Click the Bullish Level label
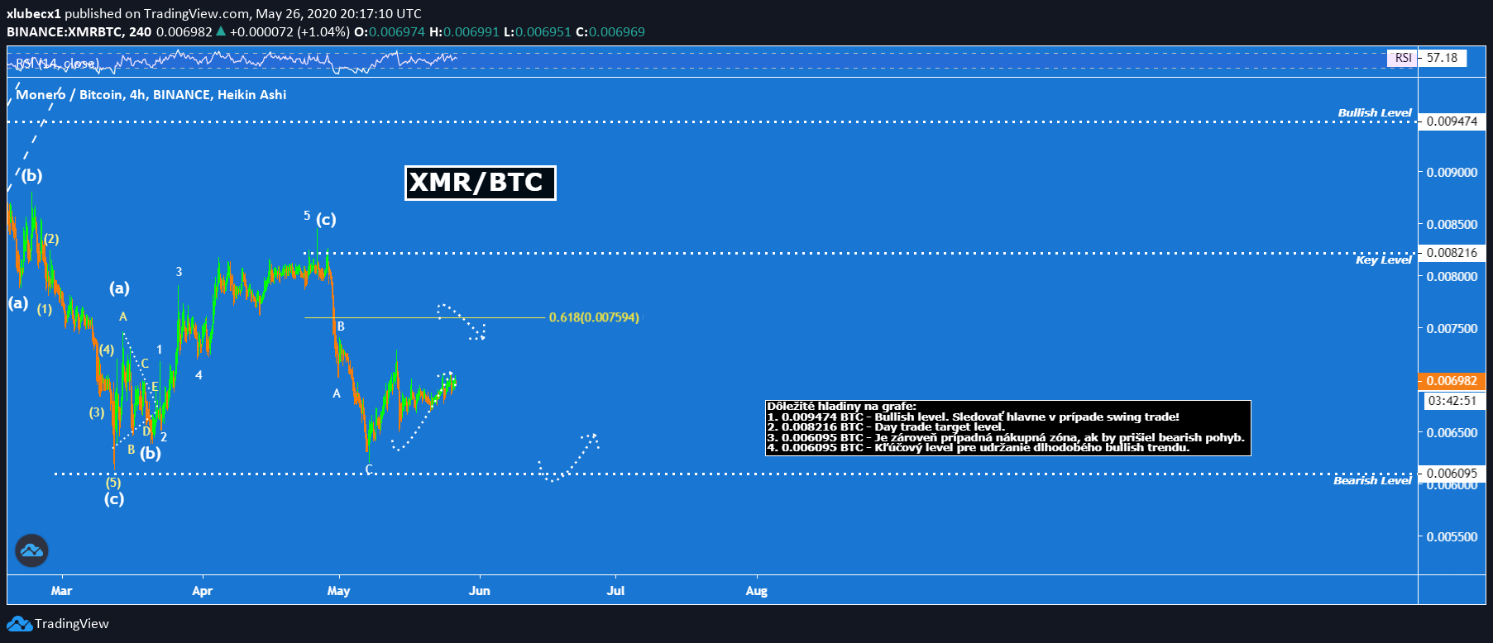Image resolution: width=1493 pixels, height=643 pixels. (1374, 112)
